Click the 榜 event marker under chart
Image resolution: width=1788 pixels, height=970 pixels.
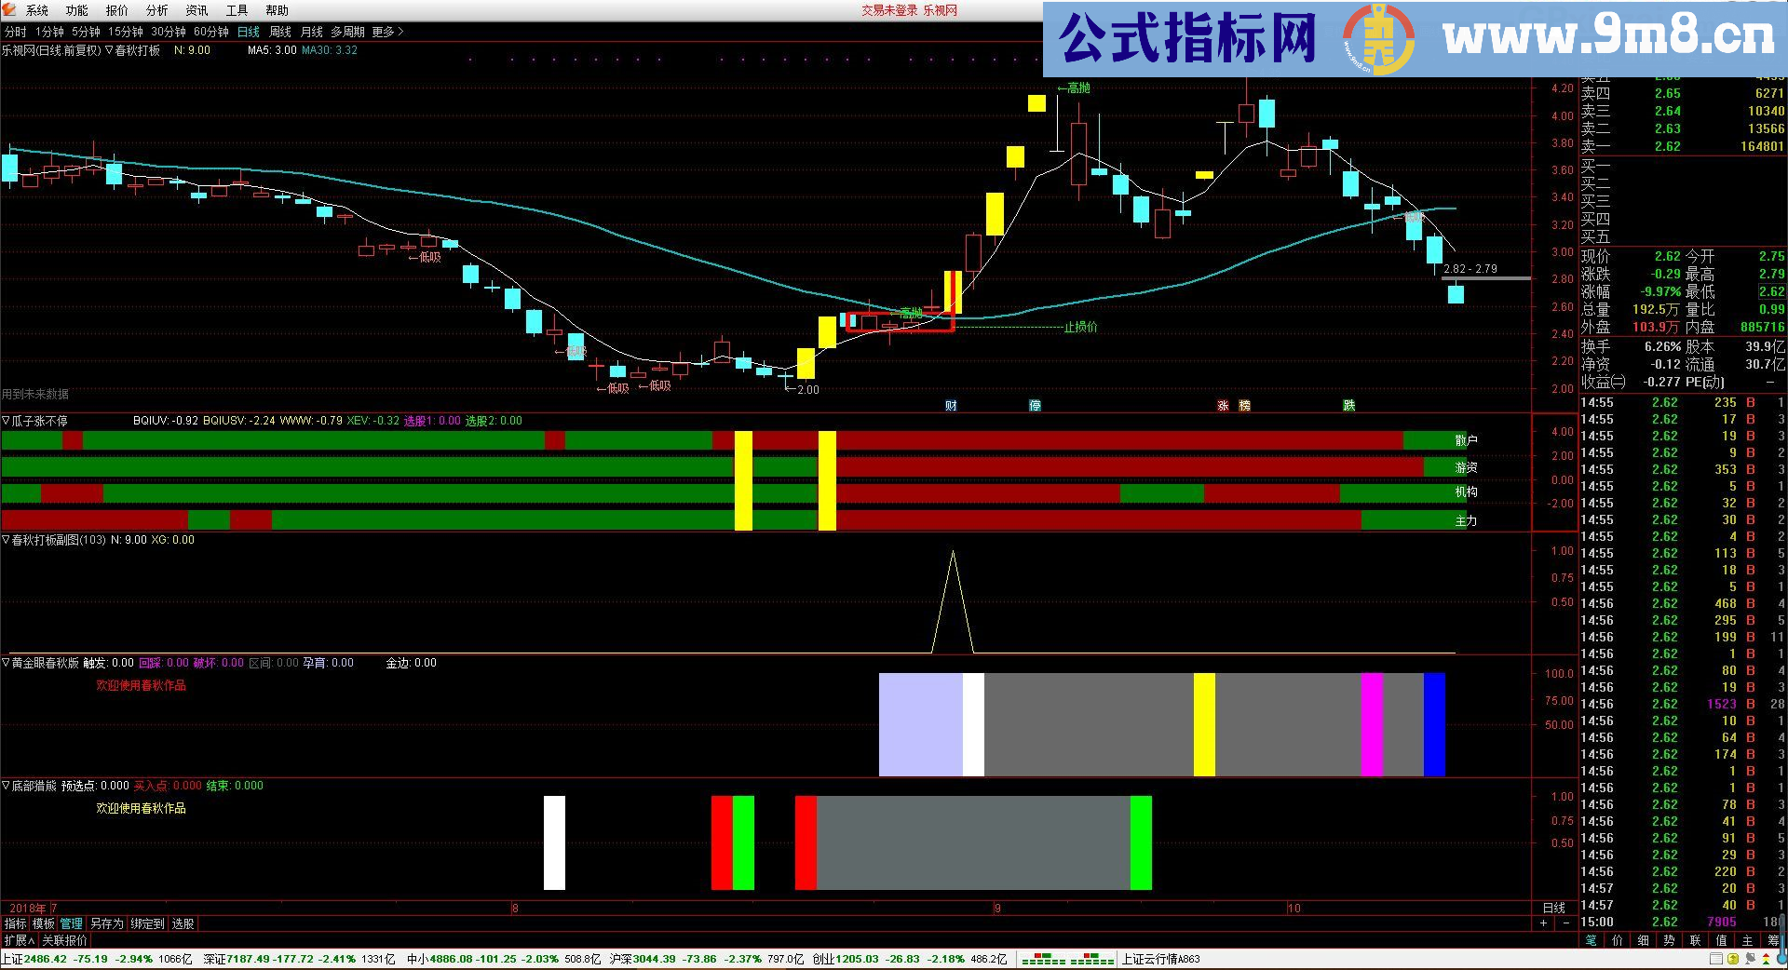(x=1244, y=405)
